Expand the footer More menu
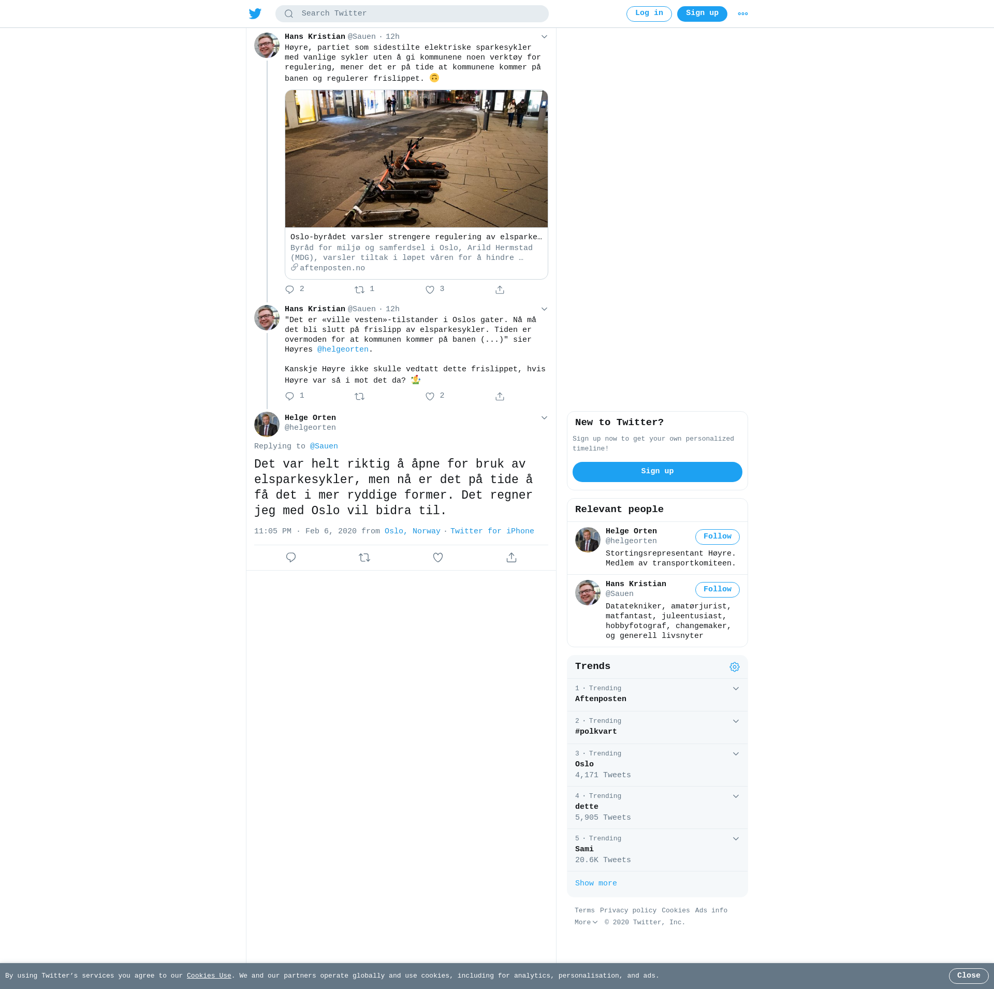994x989 pixels. pyautogui.click(x=586, y=922)
